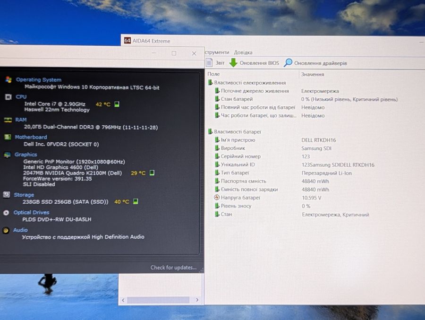Open the Motherboard section link in Speccy
Viewport: 425px width, 320px height.
[x=31, y=137]
